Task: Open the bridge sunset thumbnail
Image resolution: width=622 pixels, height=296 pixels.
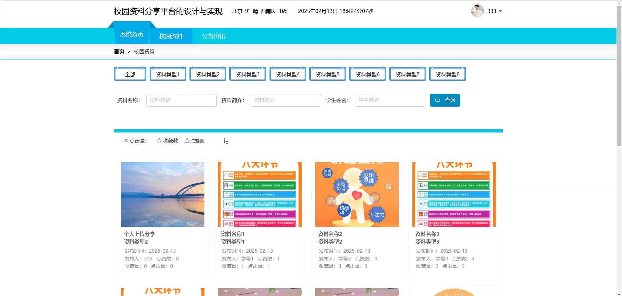Action: (x=163, y=195)
